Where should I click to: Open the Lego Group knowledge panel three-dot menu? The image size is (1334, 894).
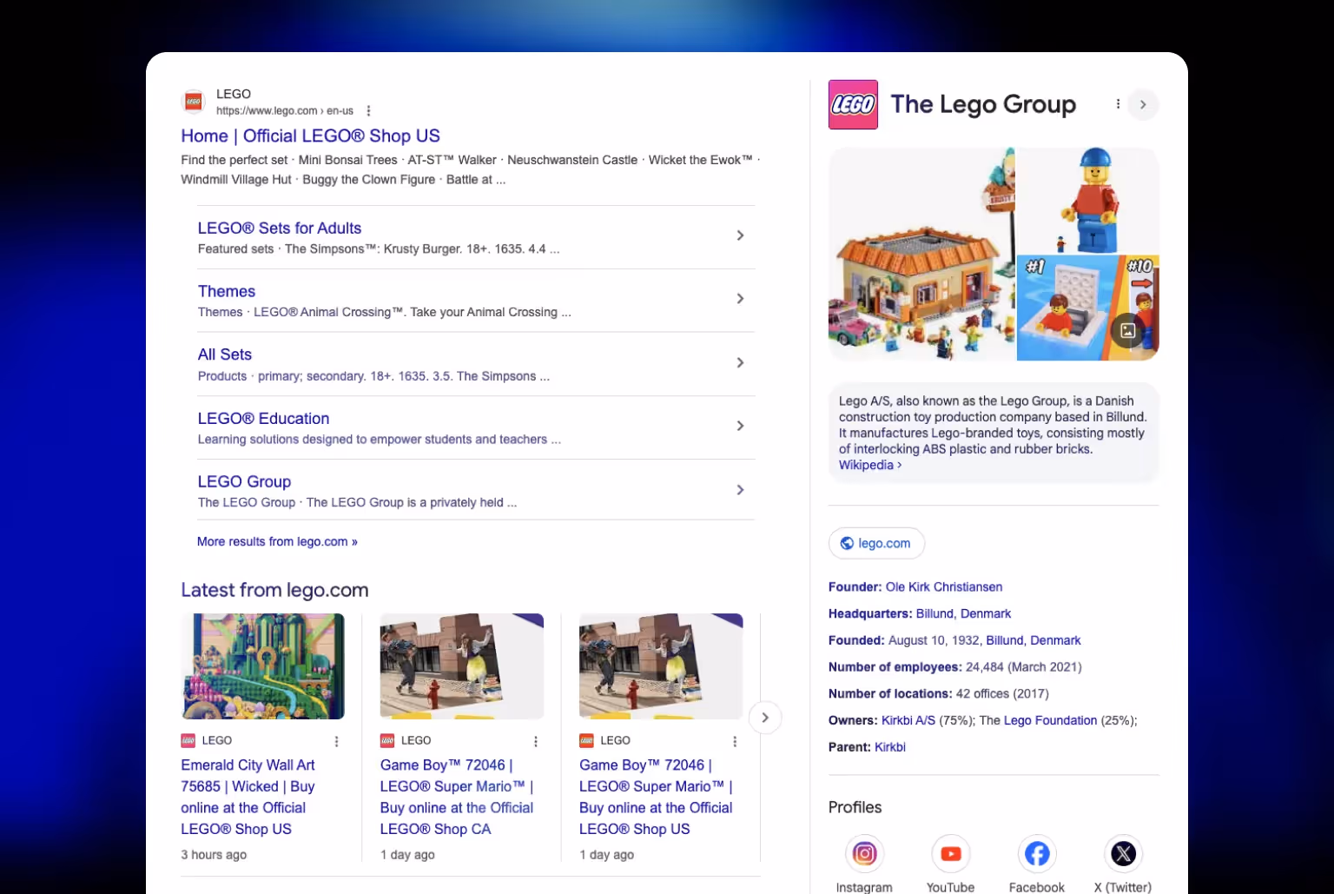point(1118,104)
